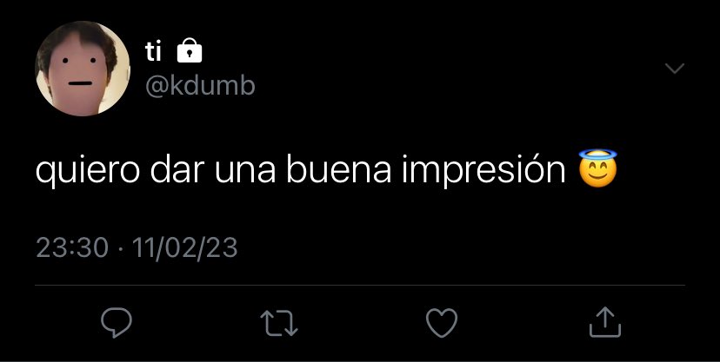Viewport: 720px width, 362px height.
Task: Click the divider line above the action icons
Action: [360, 285]
